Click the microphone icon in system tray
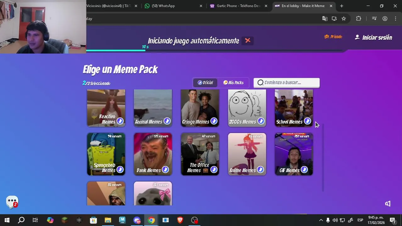This screenshot has height=226, width=402. point(328,220)
